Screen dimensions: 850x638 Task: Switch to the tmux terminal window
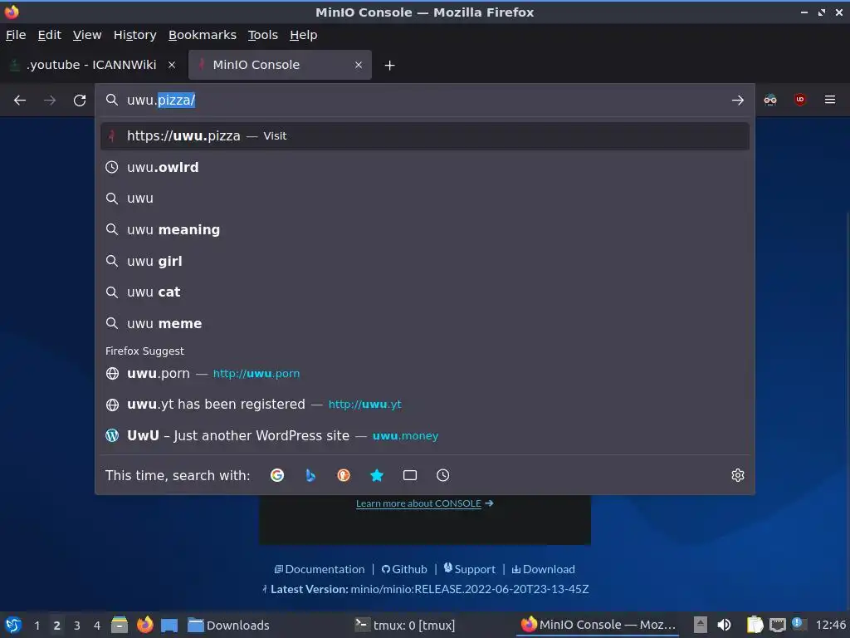tap(405, 626)
